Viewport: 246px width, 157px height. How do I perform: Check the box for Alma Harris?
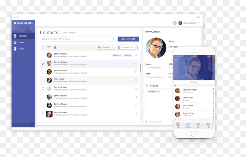(43, 80)
